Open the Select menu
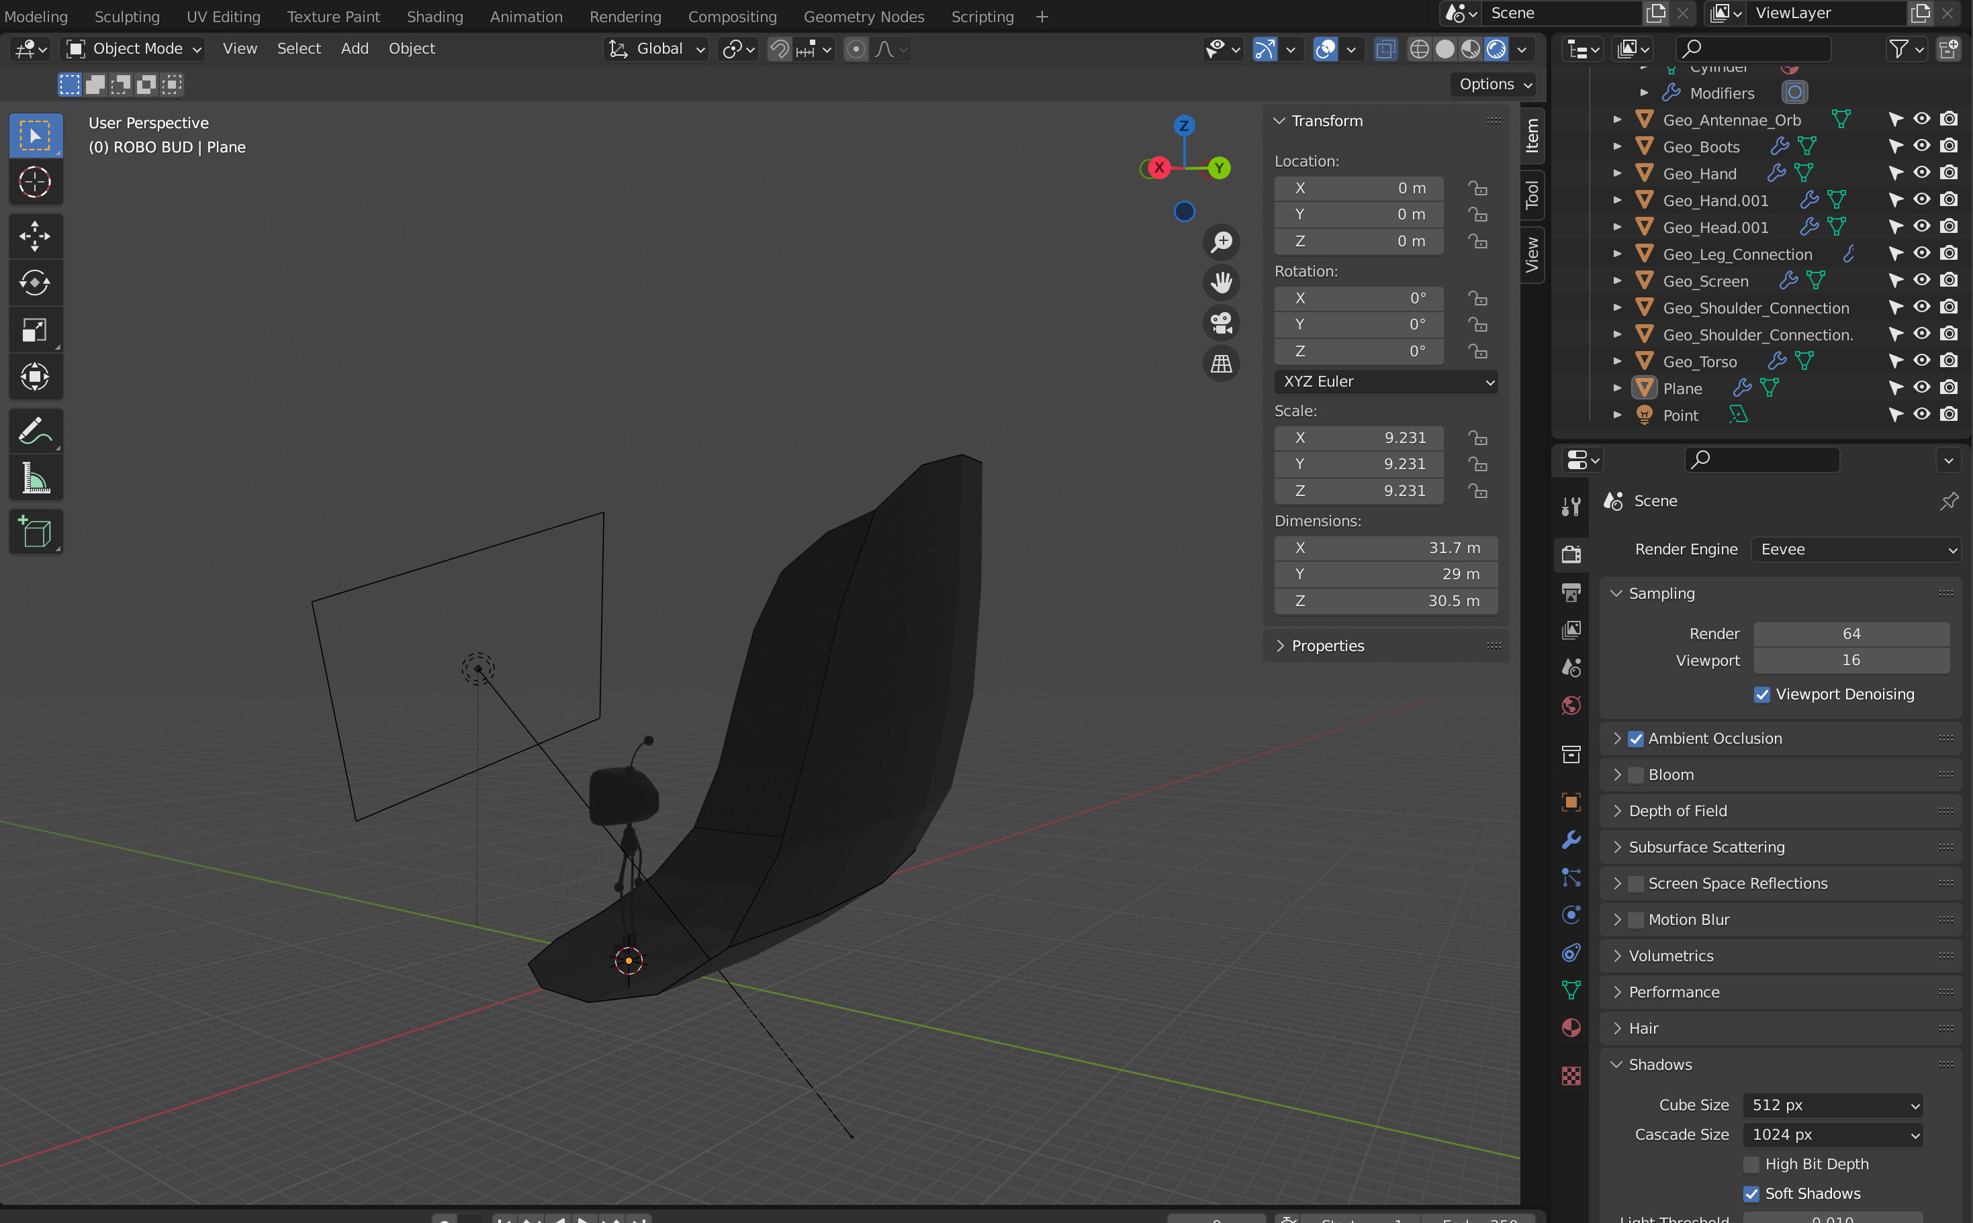Viewport: 1973px width, 1223px height. [299, 48]
